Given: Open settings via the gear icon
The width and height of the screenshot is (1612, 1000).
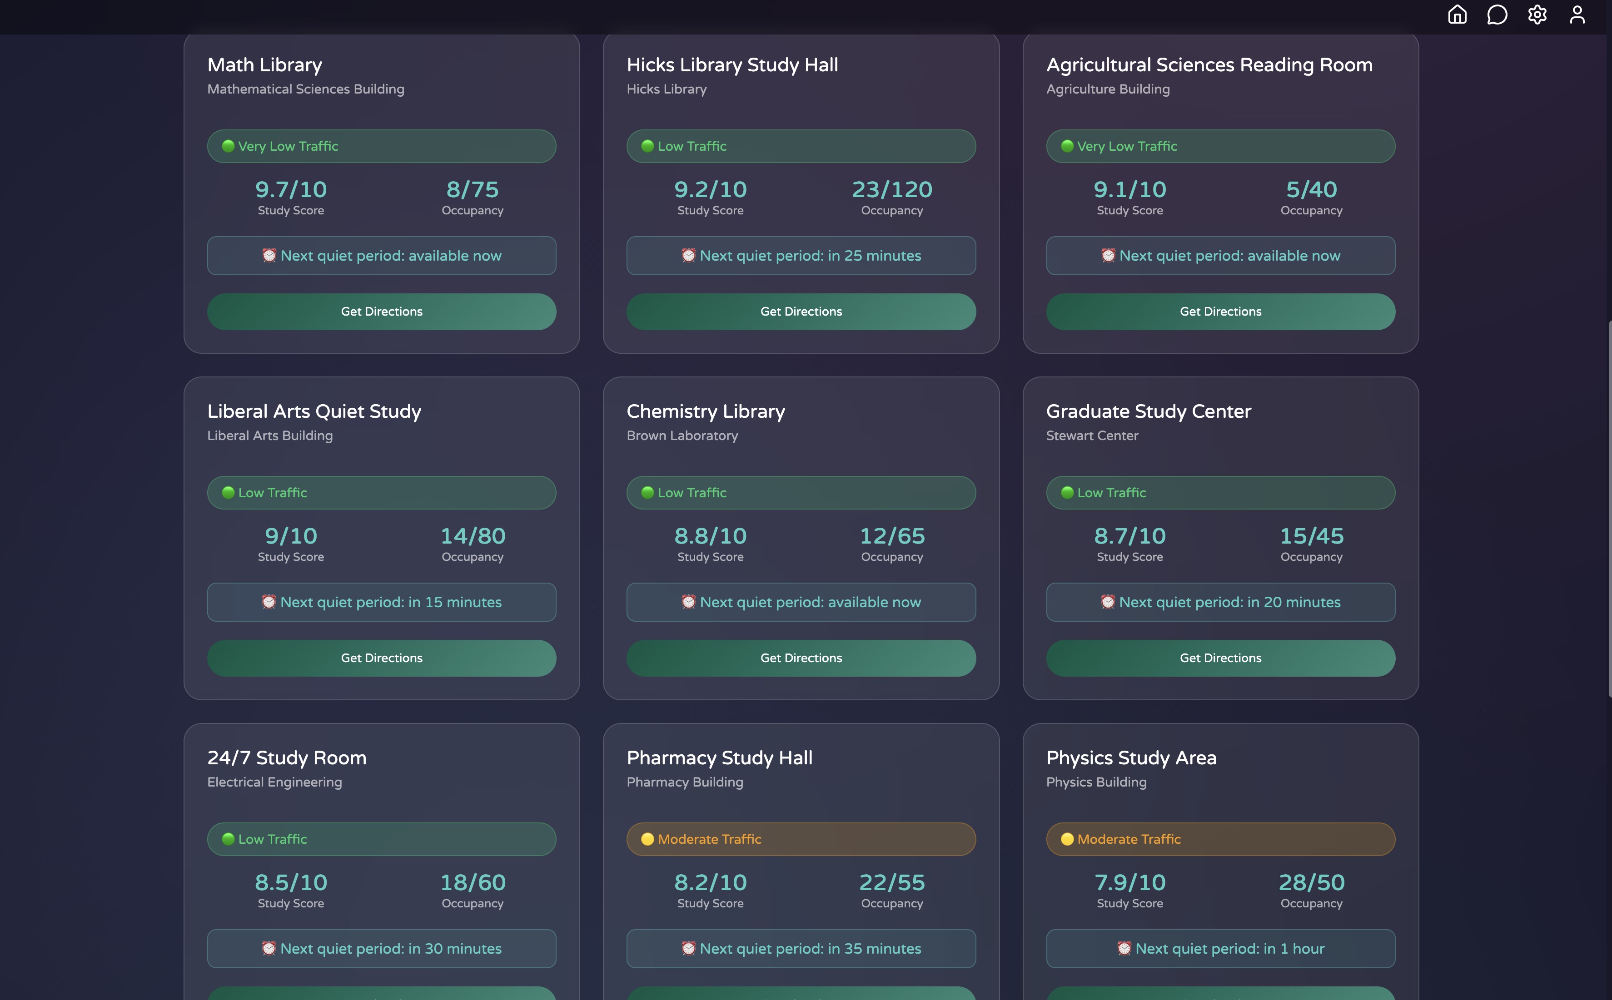Looking at the screenshot, I should [1537, 15].
